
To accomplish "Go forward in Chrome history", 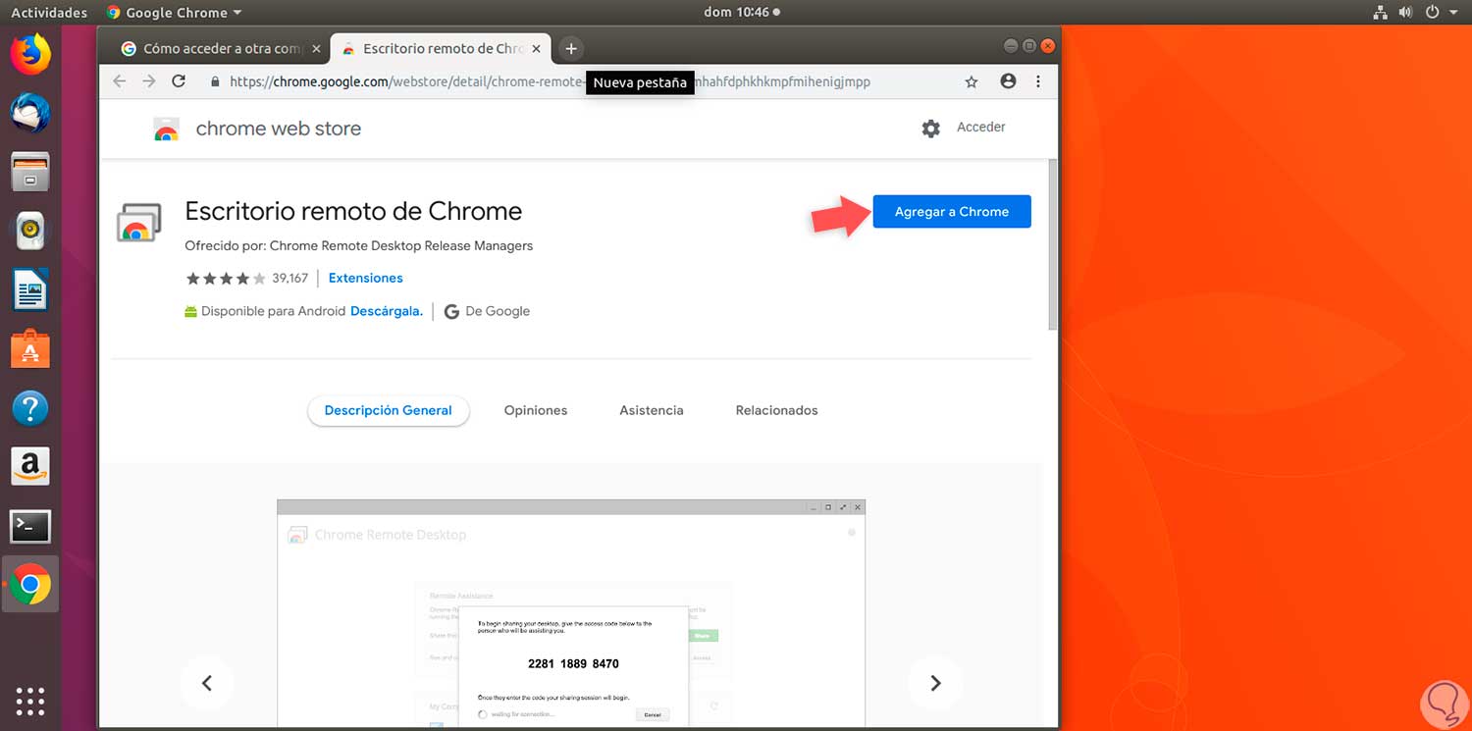I will (x=149, y=81).
